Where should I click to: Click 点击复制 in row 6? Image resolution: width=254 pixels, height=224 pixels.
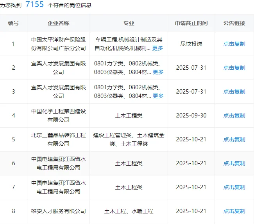(234, 163)
